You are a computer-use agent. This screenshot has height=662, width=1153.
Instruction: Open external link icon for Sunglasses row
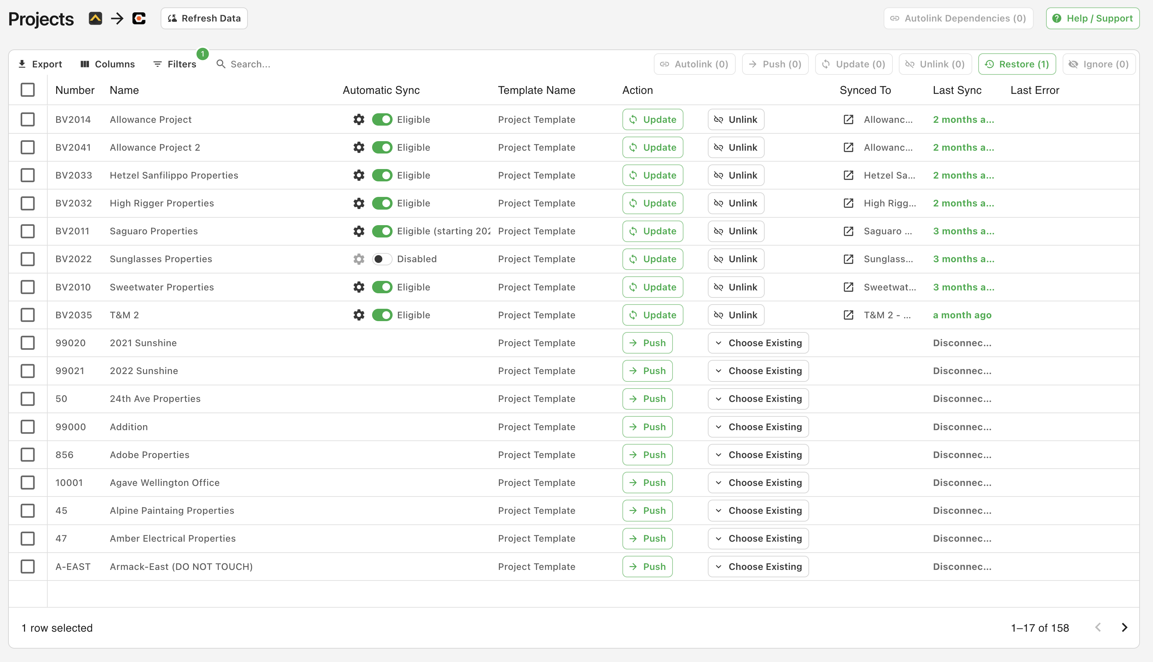click(848, 259)
